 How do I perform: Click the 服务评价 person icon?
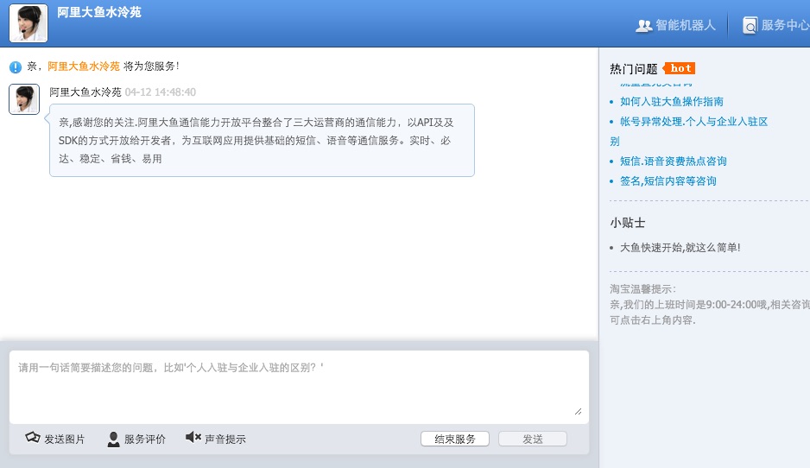pyautogui.click(x=113, y=439)
